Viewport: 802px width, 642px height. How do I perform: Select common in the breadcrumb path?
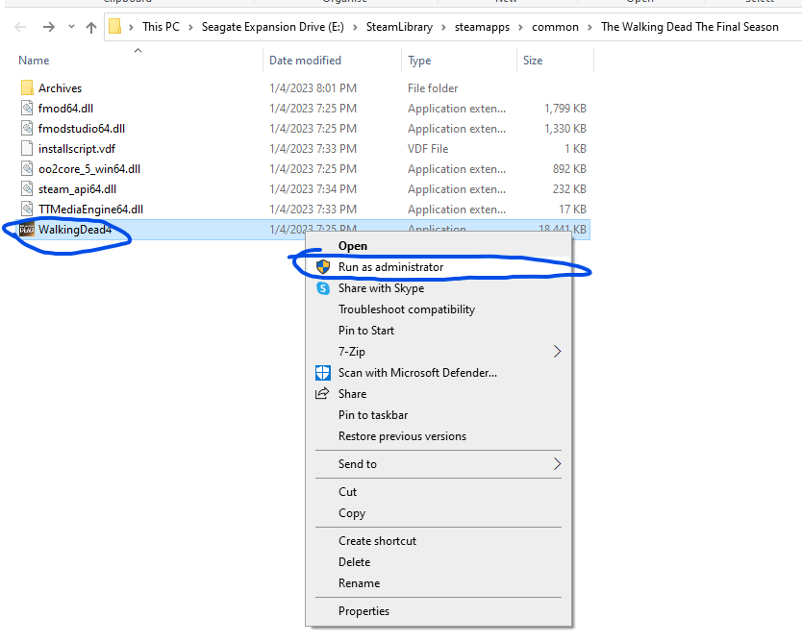point(555,27)
